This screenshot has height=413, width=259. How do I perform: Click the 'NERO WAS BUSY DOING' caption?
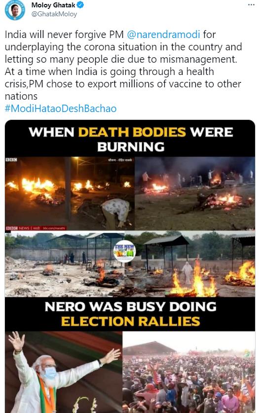(131, 306)
